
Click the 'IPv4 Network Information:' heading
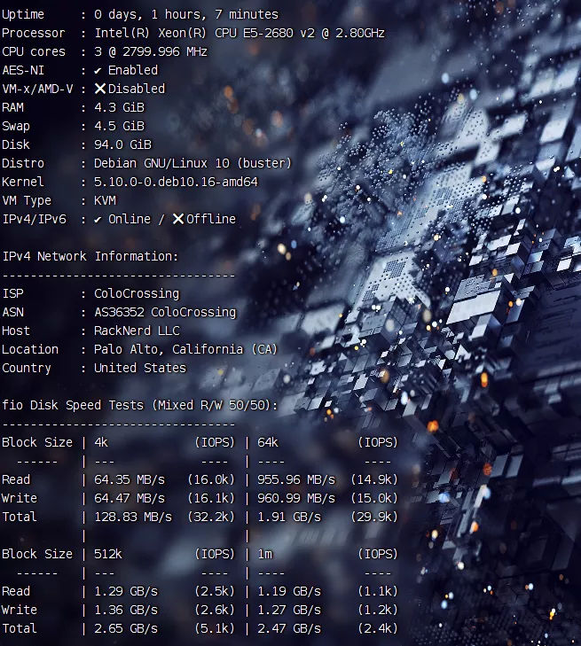coord(90,256)
